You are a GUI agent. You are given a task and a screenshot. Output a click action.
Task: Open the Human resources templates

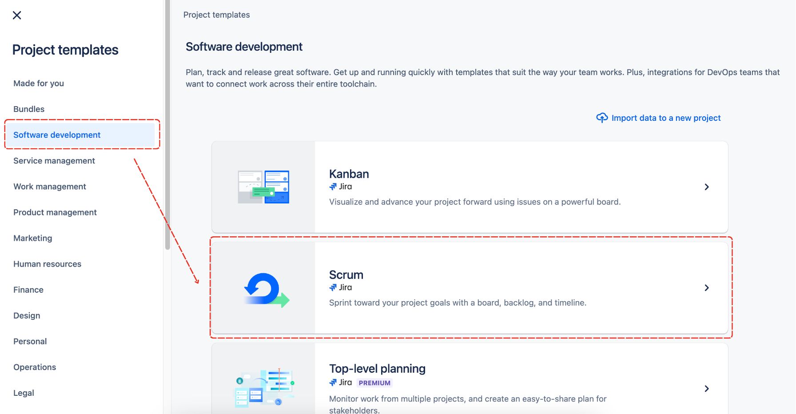47,263
